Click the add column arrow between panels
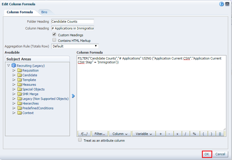 coord(73,96)
